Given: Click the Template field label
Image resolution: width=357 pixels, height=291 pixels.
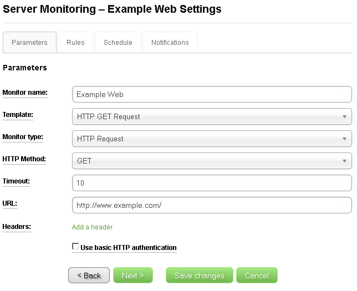Looking at the screenshot, I should [18, 115].
